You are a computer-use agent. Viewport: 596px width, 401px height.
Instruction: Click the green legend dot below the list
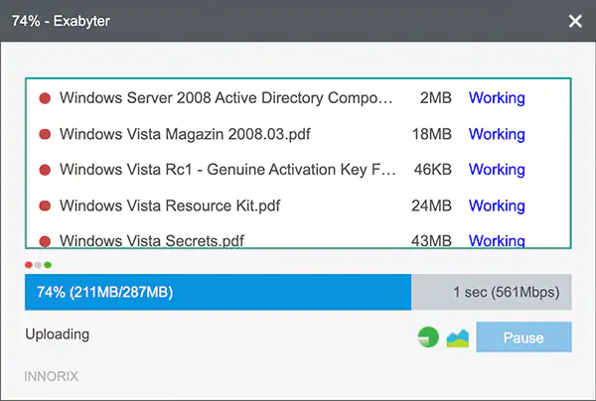pyautogui.click(x=48, y=265)
